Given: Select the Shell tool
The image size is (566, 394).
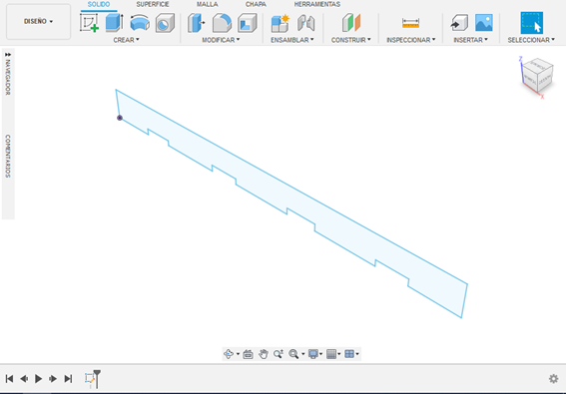Looking at the screenshot, I should click(x=248, y=23).
